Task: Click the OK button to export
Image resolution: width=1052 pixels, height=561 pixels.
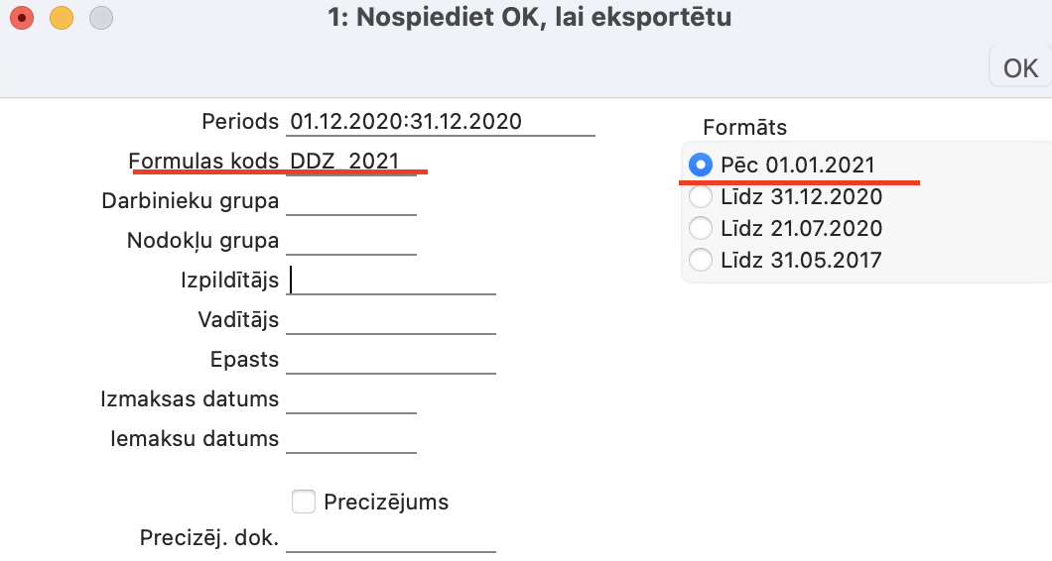Action: click(1020, 68)
